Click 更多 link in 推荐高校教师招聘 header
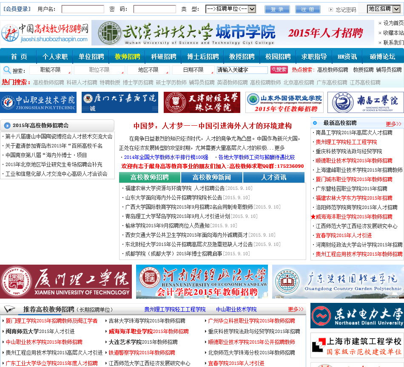 (x=296, y=309)
